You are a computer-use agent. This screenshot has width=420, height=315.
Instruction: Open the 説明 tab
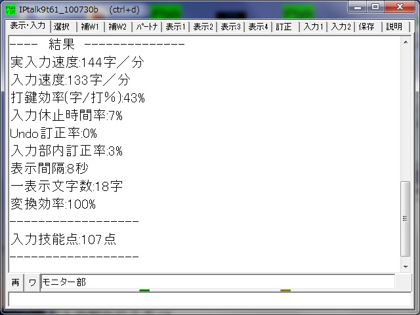coord(394,27)
